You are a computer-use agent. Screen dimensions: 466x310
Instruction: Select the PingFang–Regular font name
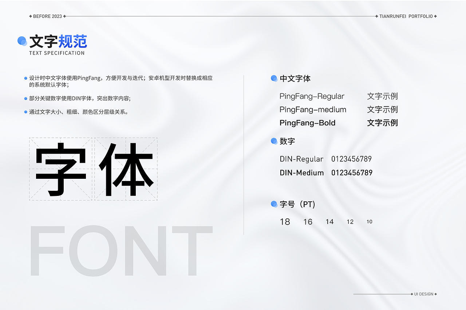pos(312,96)
